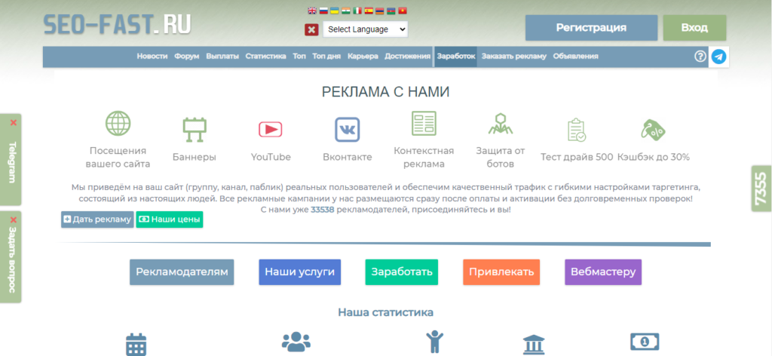Choose the Spanish flag icon

[369, 11]
